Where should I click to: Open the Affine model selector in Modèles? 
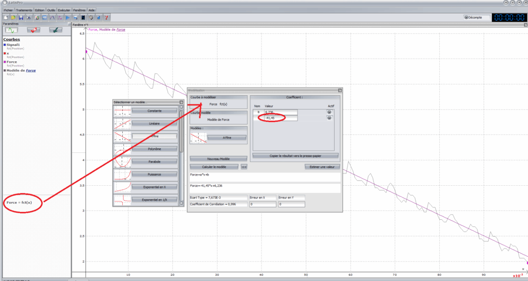click(227, 138)
